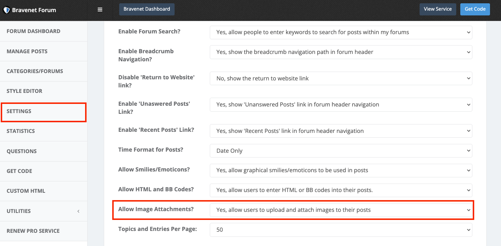
Task: Select Manage Posts in the sidebar
Action: click(27, 51)
